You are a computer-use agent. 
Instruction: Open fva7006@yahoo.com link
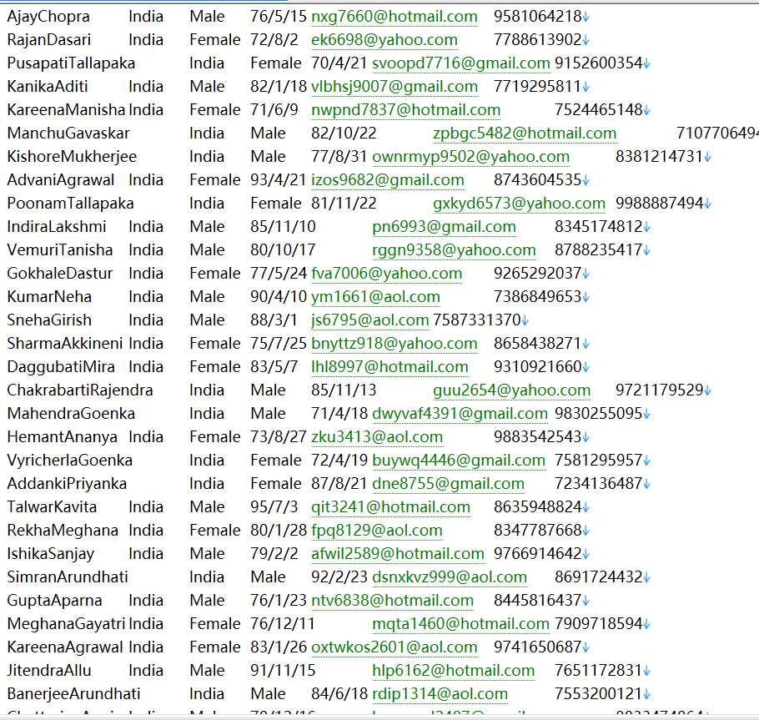coord(386,273)
